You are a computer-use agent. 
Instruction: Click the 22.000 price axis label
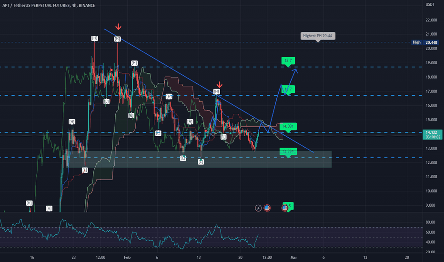tap(431, 20)
